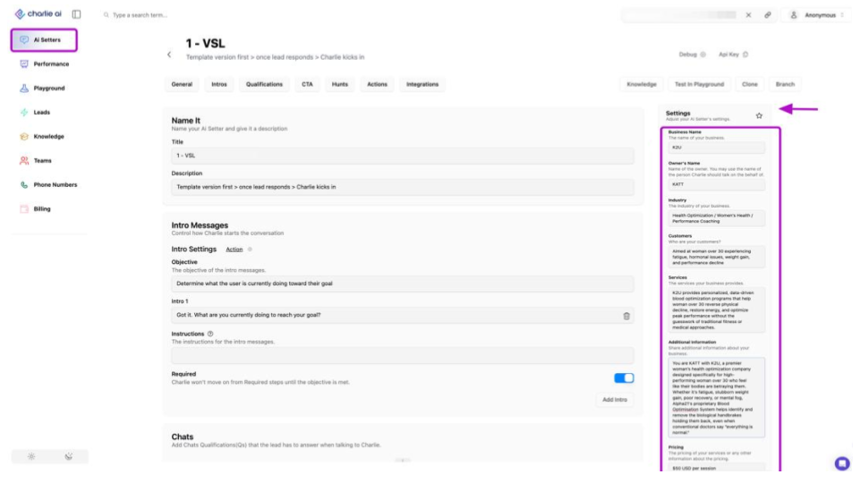
Task: Click Test In Playground button
Action: (699, 84)
